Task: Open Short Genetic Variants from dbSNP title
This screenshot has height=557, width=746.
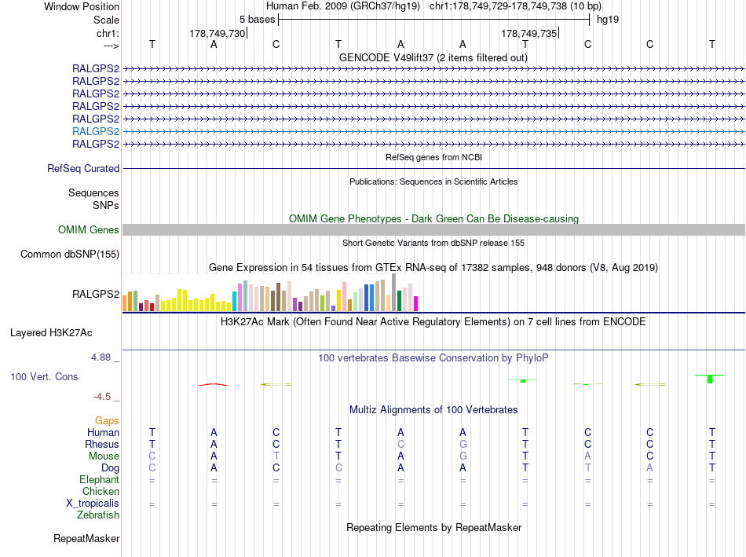Action: click(433, 243)
